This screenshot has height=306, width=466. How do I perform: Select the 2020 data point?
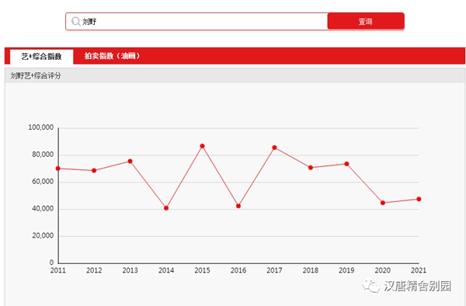pos(383,203)
